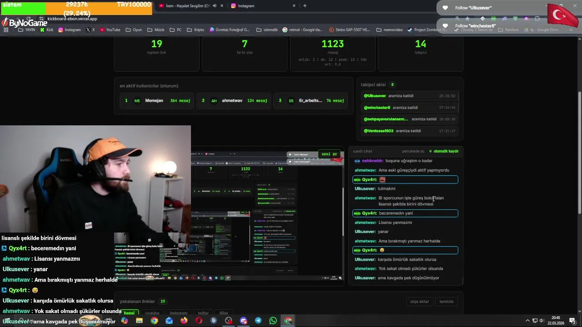
Task: Expand the izlemelik bookmark folder
Action: point(267,30)
